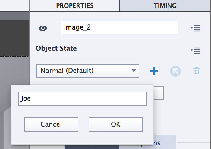Screen dimensions: 211x149
Task: Add a new object state with plus icon
Action: [154, 71]
